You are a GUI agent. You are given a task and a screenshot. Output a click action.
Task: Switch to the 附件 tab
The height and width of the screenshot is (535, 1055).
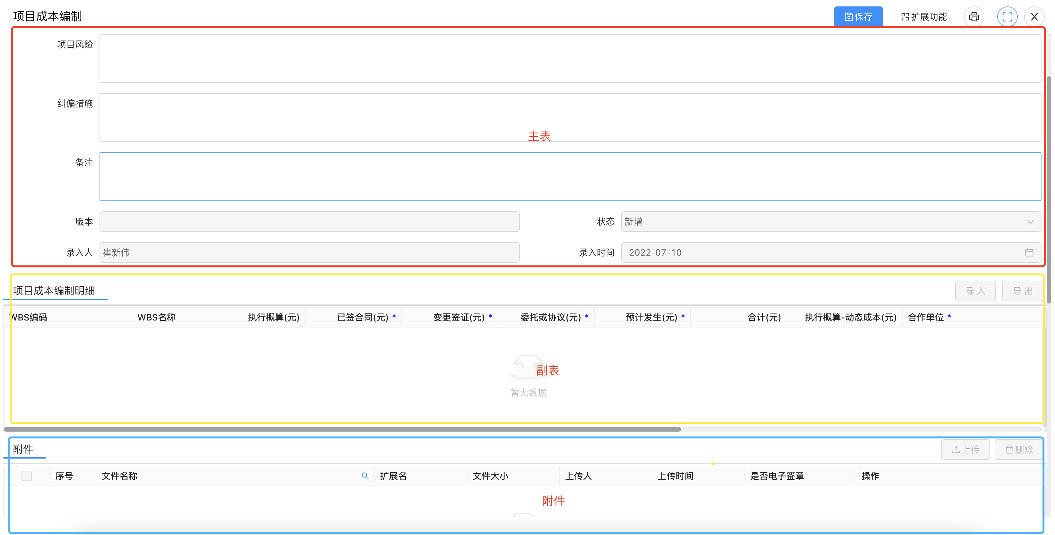23,449
